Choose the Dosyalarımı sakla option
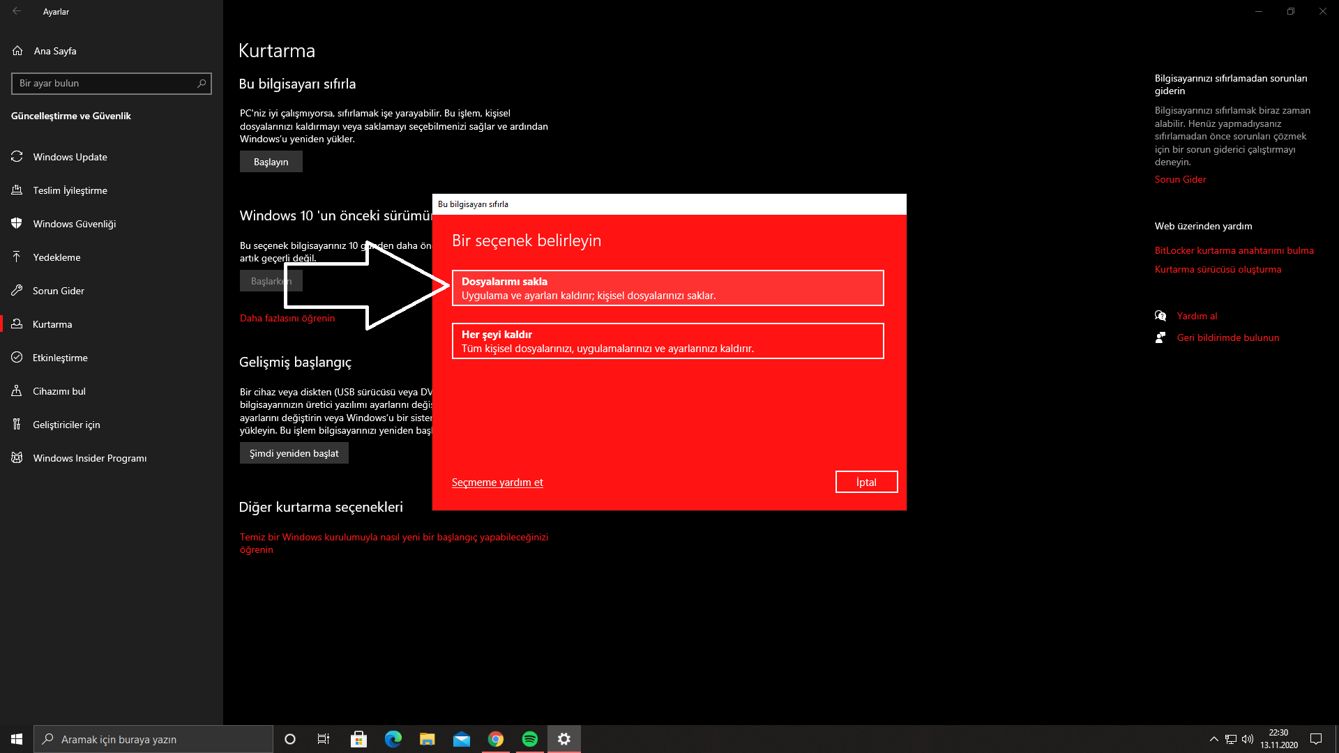This screenshot has height=753, width=1339. click(667, 288)
